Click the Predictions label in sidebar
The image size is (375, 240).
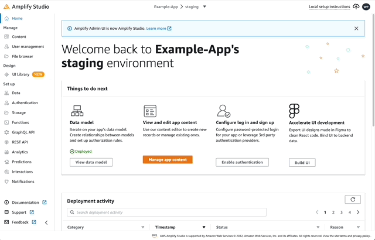pos(22,162)
